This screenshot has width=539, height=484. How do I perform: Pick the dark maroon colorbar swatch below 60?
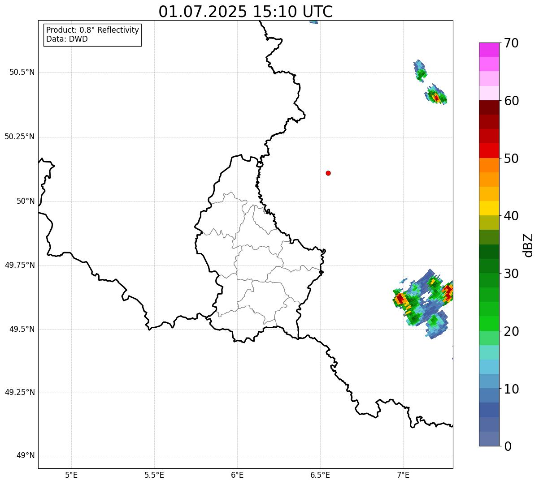[x=489, y=107]
